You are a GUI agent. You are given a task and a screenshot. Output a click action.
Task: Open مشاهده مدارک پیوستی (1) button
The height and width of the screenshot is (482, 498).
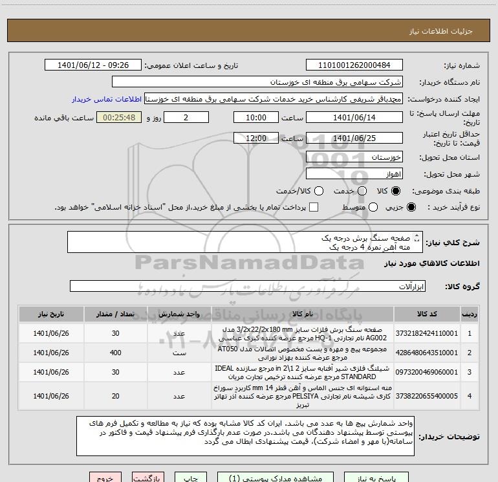tap(276, 477)
